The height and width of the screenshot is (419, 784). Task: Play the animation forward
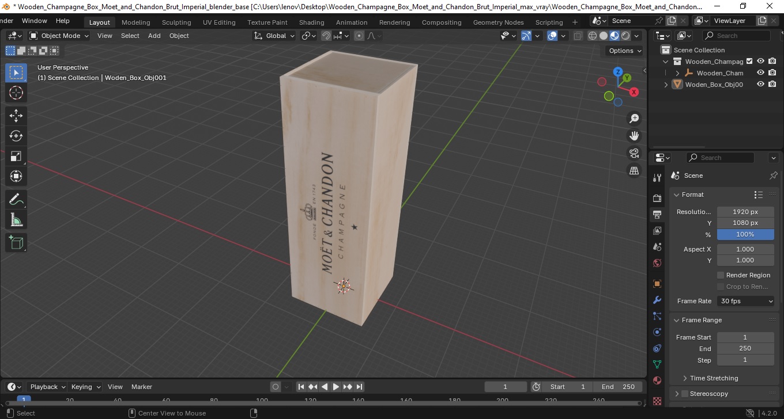(336, 387)
